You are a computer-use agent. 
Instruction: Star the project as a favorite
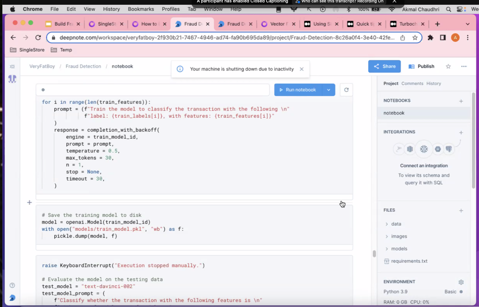[448, 66]
